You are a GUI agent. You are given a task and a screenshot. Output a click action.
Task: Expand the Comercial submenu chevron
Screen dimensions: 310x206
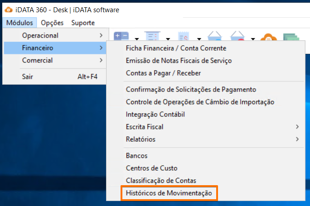101,60
